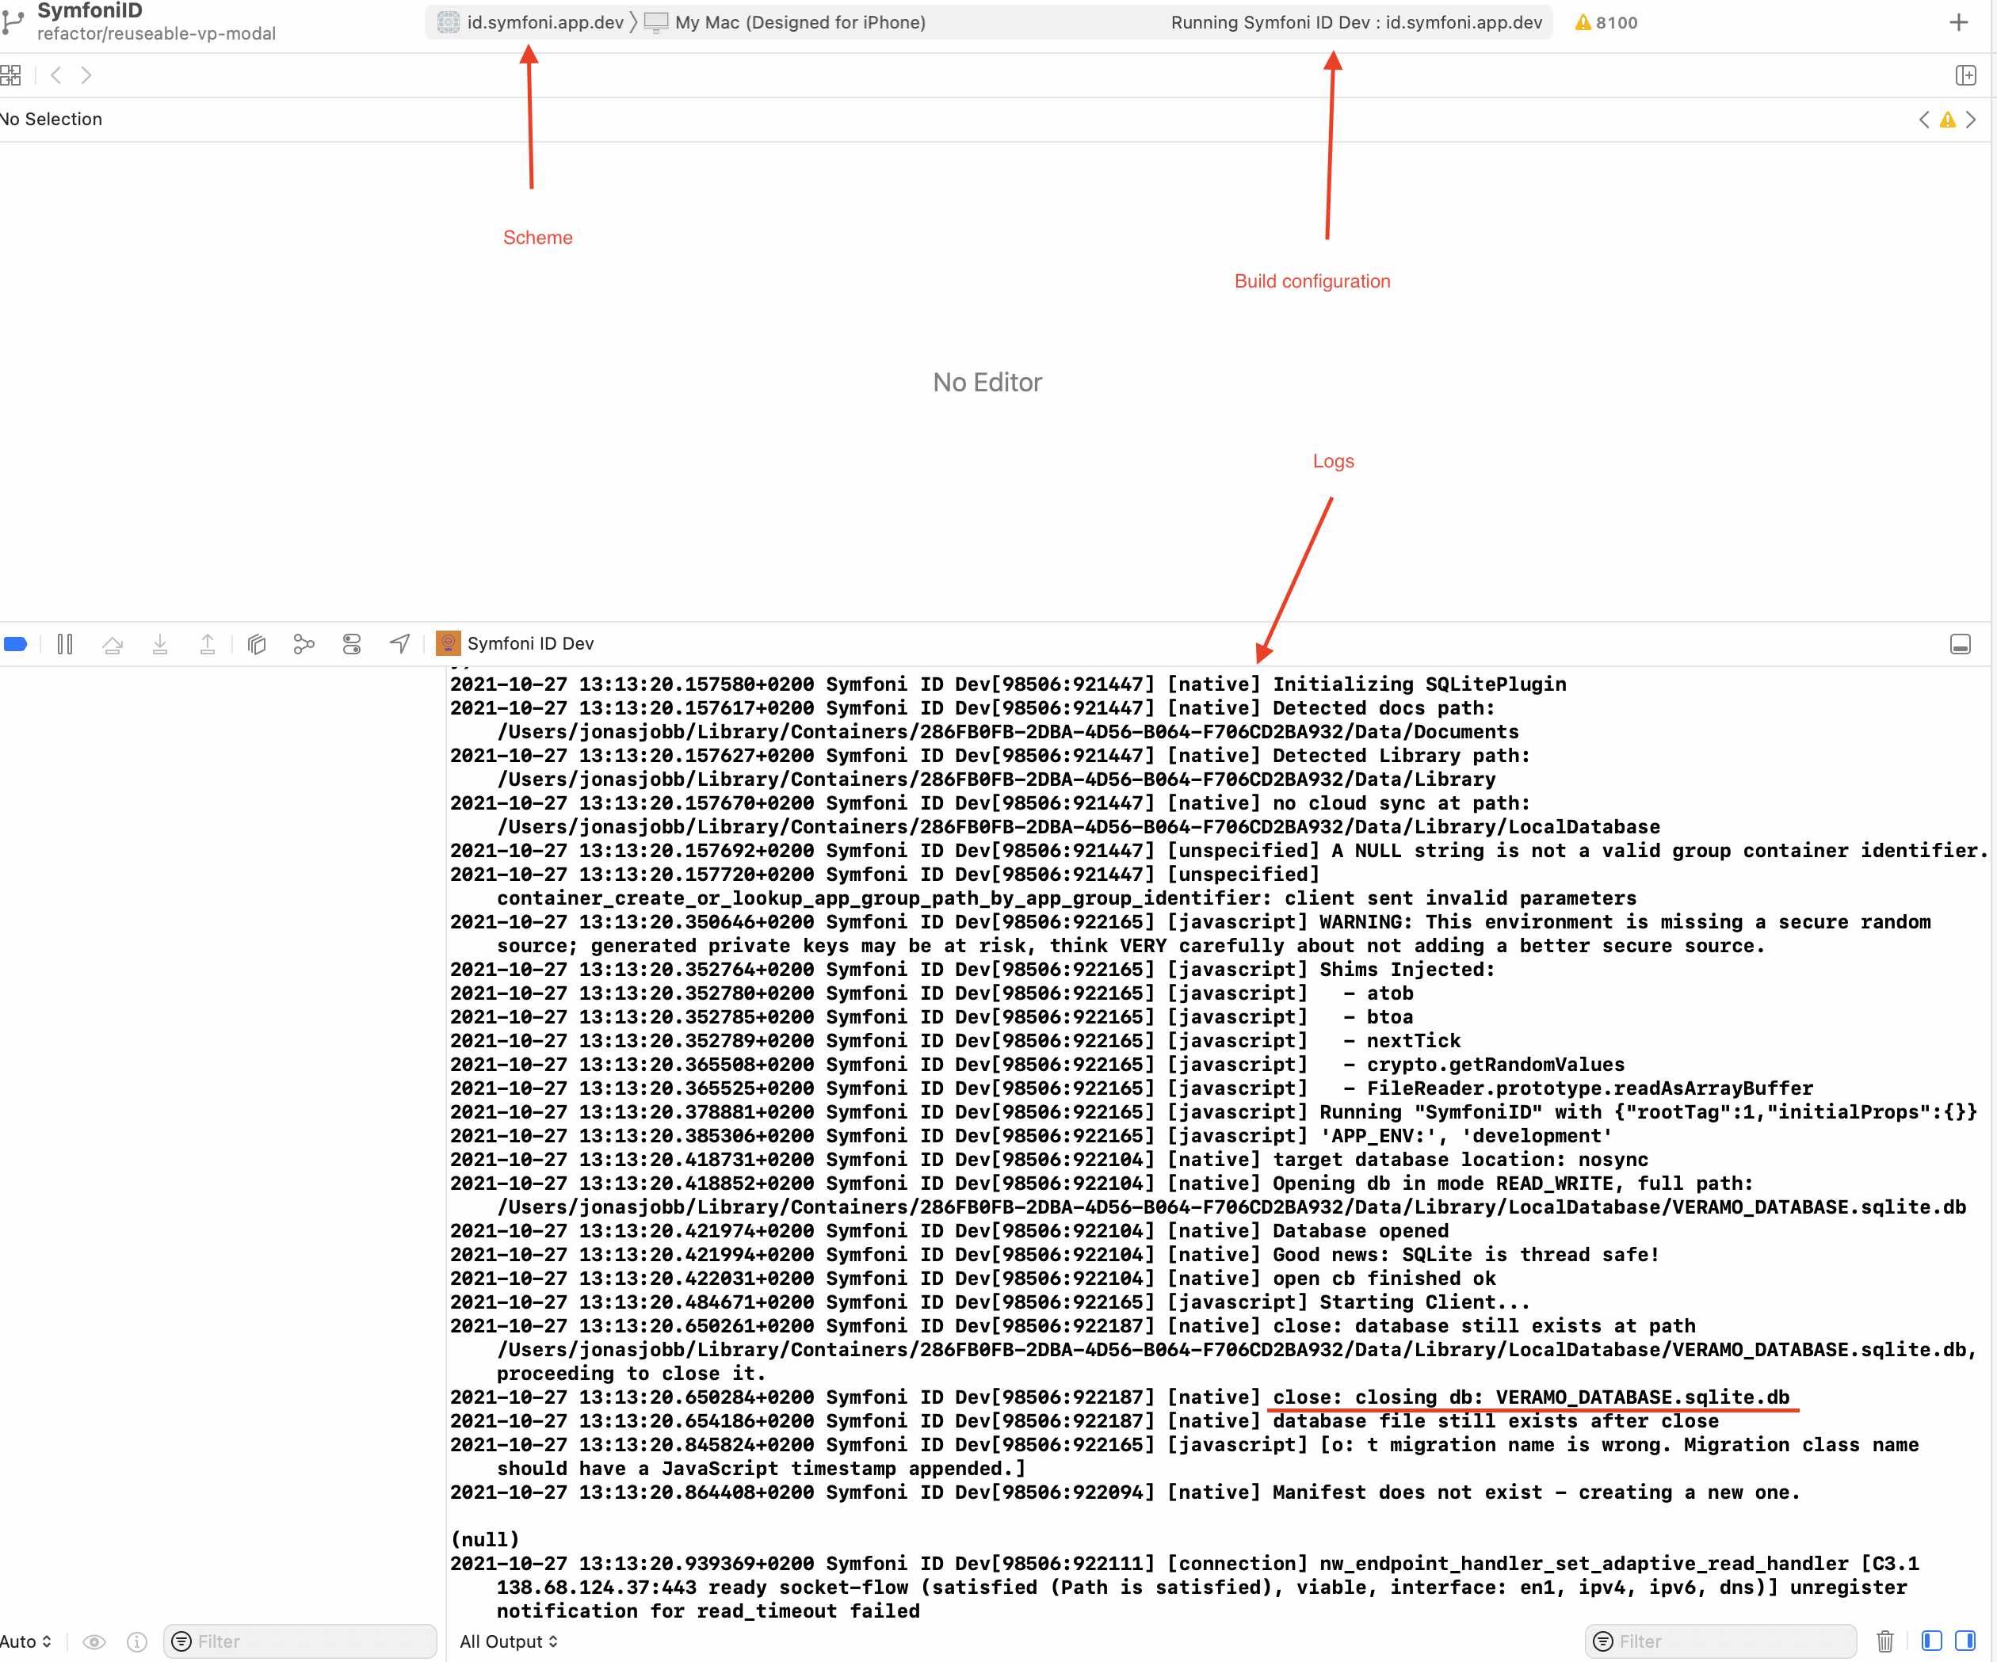Click the simulate location arrow
The image size is (1997, 1662).
[400, 645]
